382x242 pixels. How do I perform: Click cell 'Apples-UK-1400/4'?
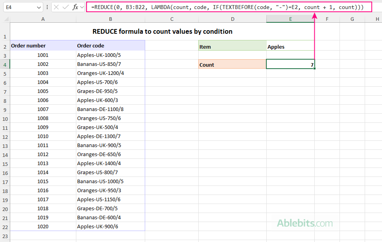(111, 163)
